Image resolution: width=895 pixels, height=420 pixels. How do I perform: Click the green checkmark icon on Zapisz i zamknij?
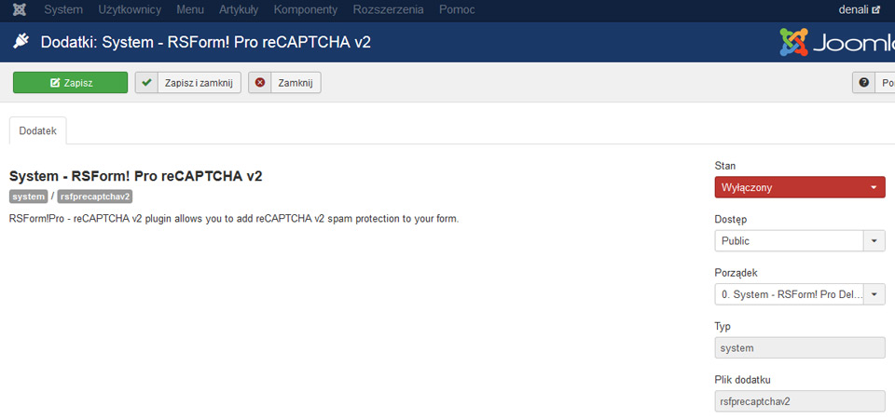click(x=146, y=83)
